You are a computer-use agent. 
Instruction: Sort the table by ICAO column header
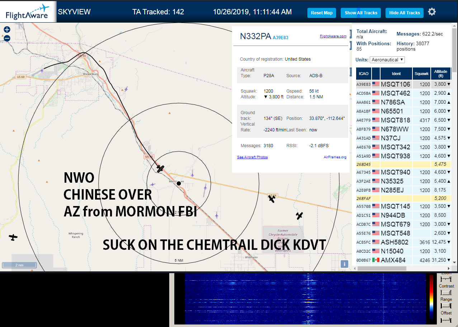coord(363,74)
